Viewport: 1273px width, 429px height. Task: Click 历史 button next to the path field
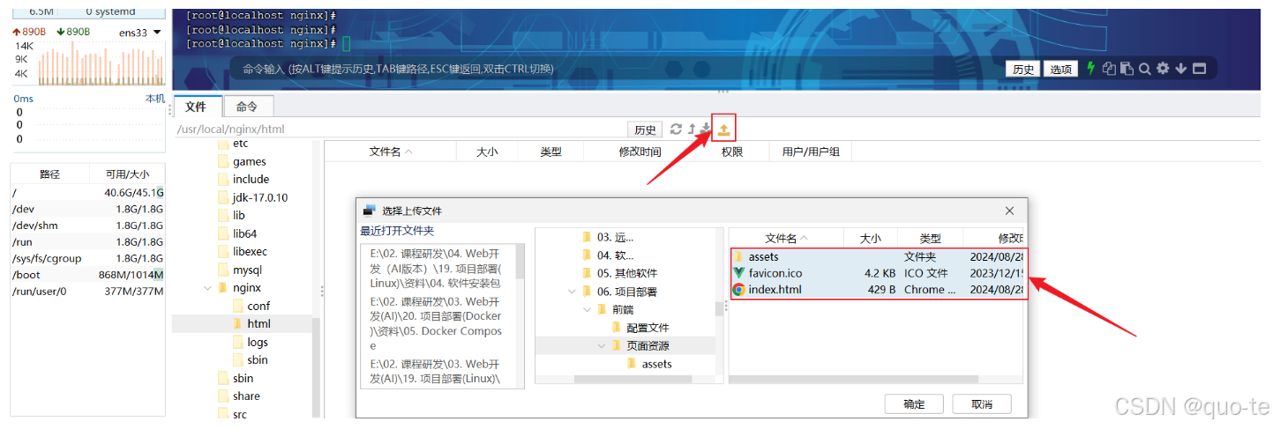coord(646,129)
